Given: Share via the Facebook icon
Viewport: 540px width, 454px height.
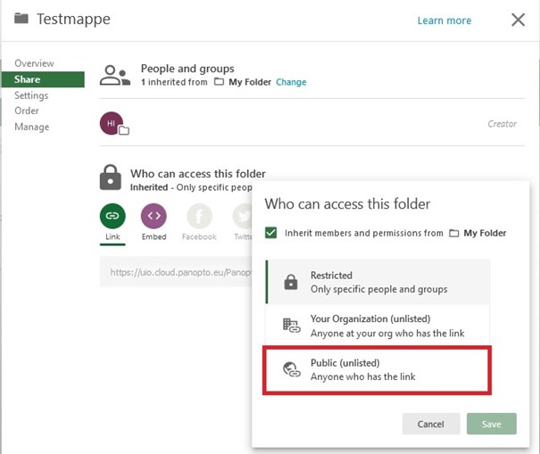Looking at the screenshot, I should point(199,216).
